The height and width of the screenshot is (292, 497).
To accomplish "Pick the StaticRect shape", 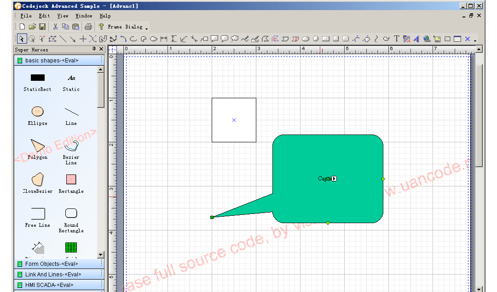I will (37, 82).
